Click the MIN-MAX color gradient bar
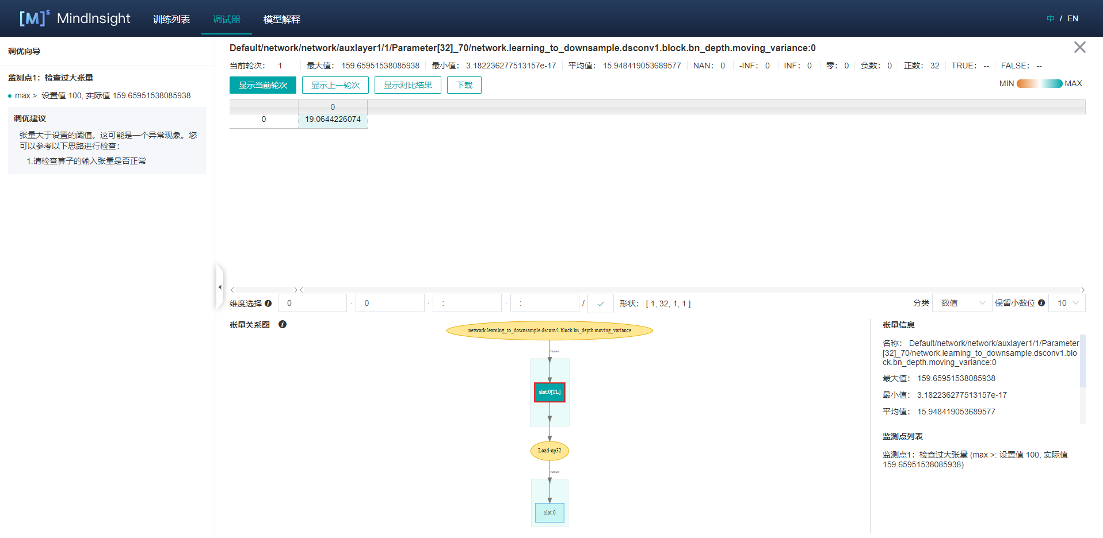1103x538 pixels. pos(1039,84)
